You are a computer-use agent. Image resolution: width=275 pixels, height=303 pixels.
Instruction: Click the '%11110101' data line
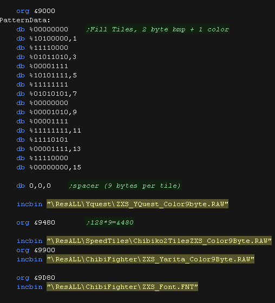click(x=42, y=140)
